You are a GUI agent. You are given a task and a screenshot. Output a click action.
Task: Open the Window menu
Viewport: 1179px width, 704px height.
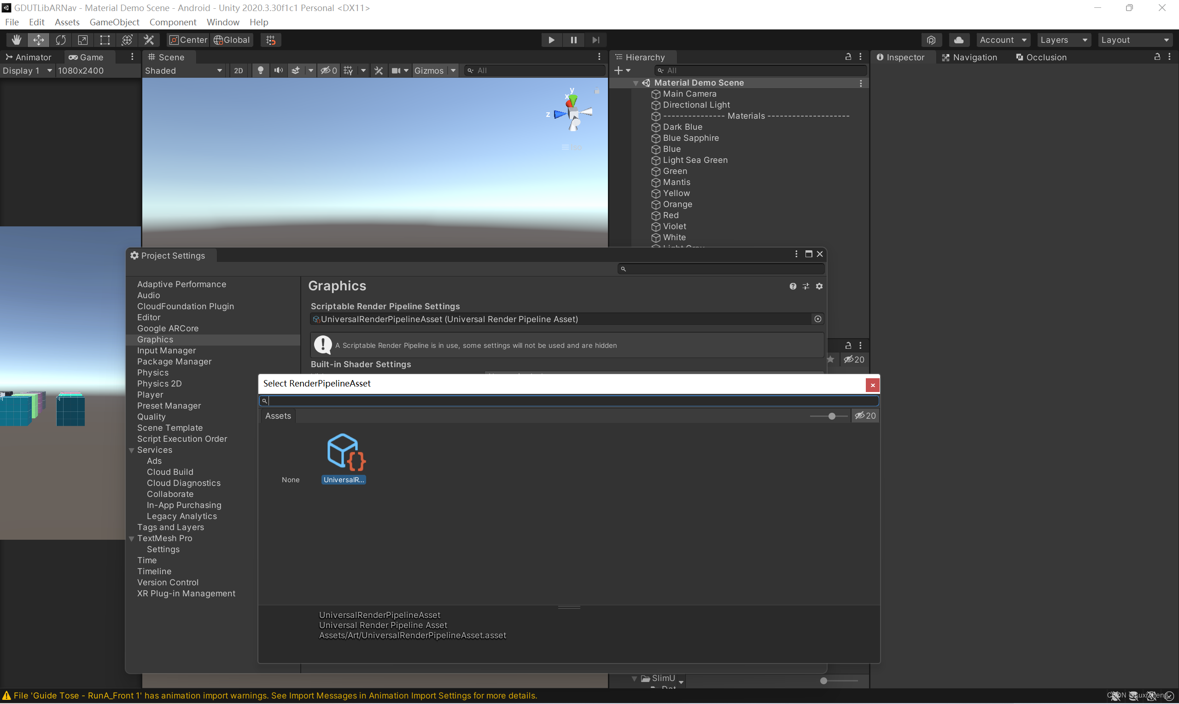[223, 22]
